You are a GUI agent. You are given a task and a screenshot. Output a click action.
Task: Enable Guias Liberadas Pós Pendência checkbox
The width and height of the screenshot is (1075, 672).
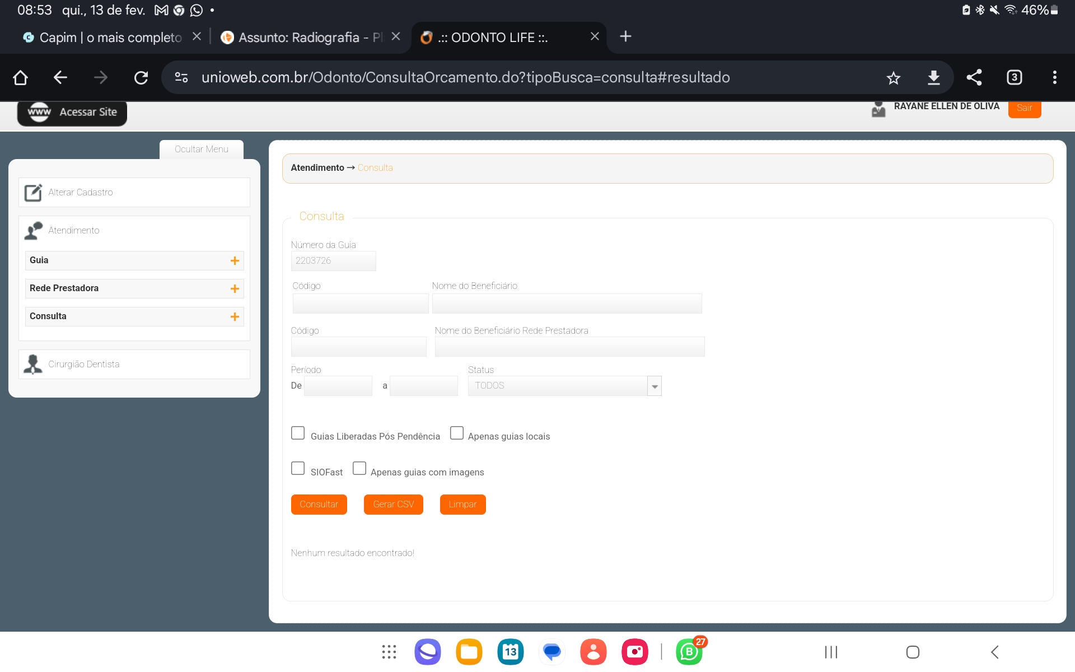(x=298, y=433)
